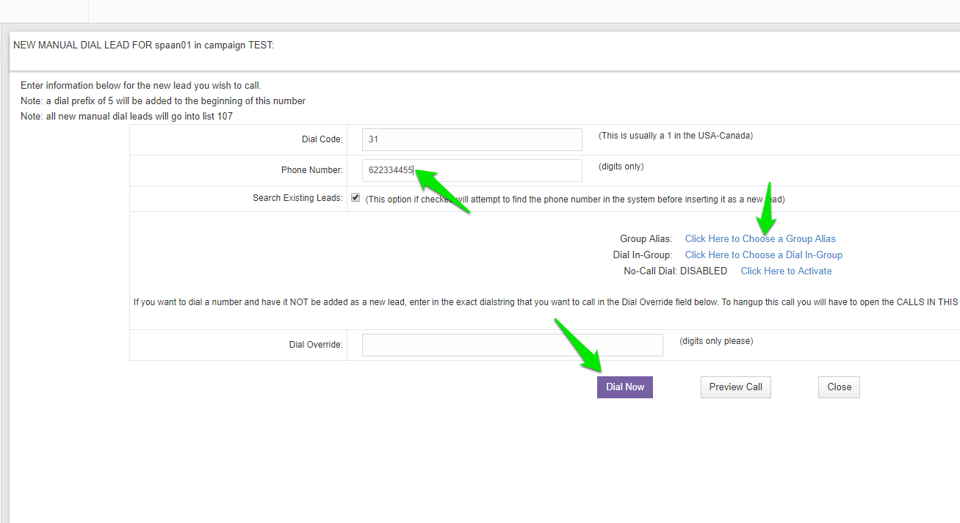Click the Group Alias label

646,239
